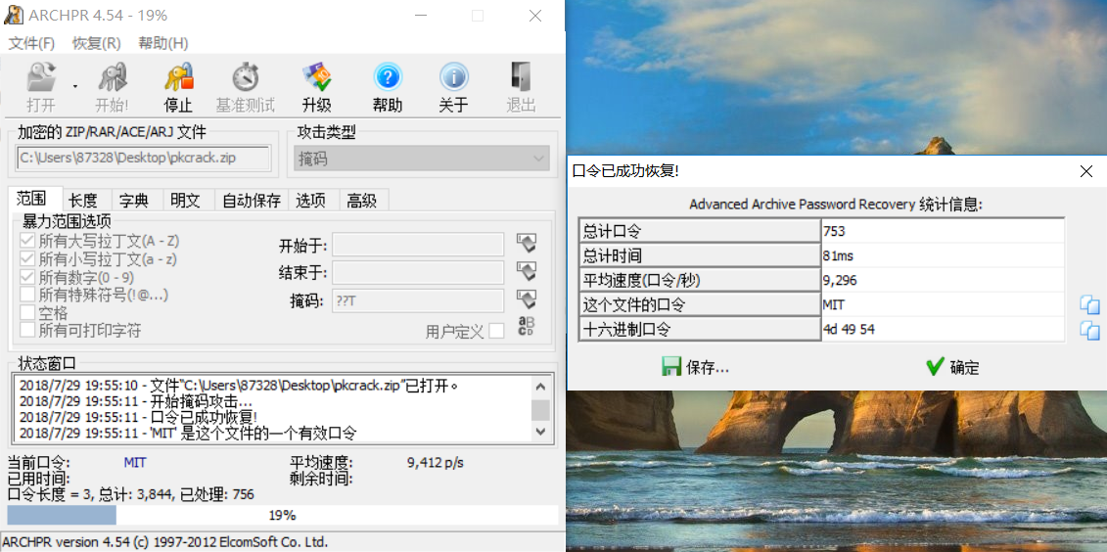Image resolution: width=1107 pixels, height=552 pixels.
Task: Click hex password value 4d 49 54
Action: tap(849, 329)
